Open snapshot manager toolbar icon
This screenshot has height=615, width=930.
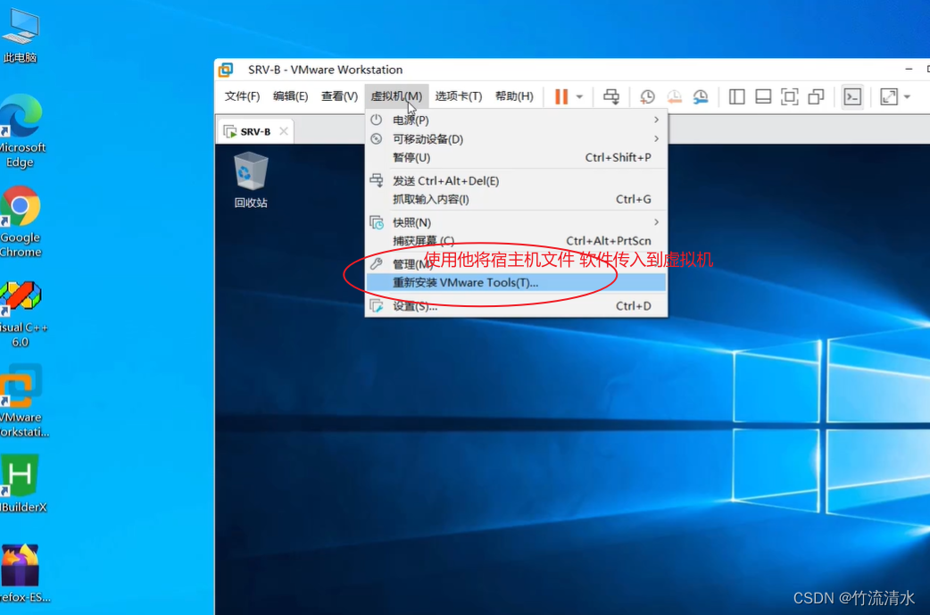pos(701,96)
